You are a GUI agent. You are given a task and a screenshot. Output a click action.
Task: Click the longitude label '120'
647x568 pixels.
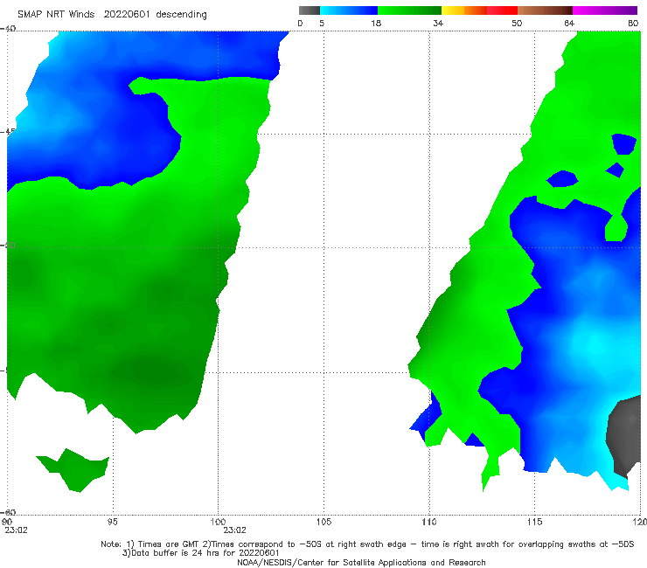click(x=640, y=522)
